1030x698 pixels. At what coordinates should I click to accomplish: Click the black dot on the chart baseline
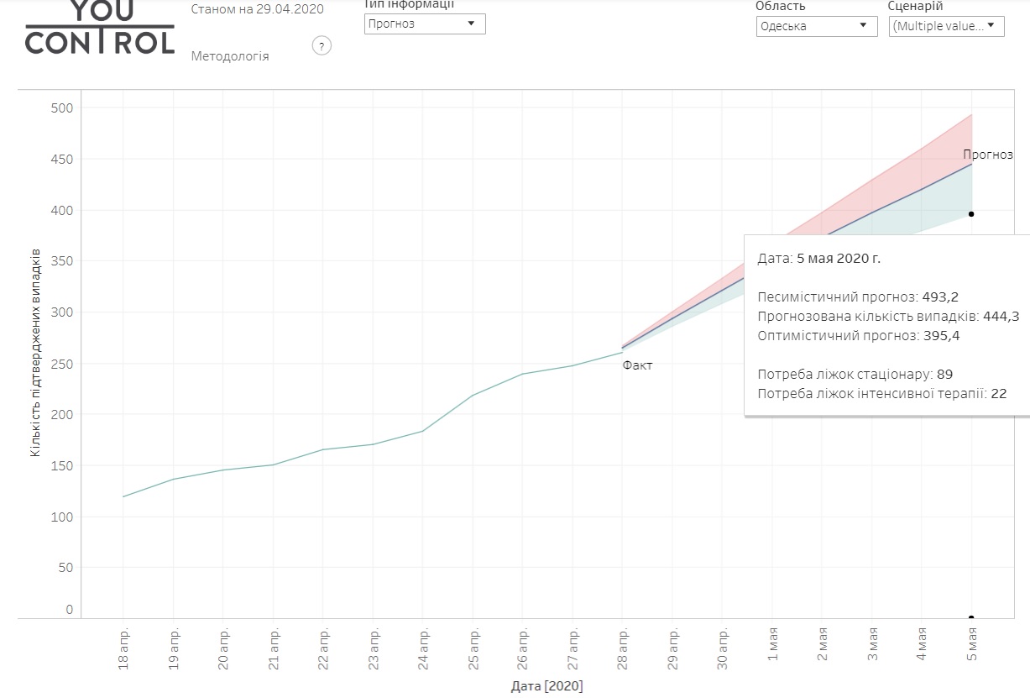pyautogui.click(x=971, y=618)
